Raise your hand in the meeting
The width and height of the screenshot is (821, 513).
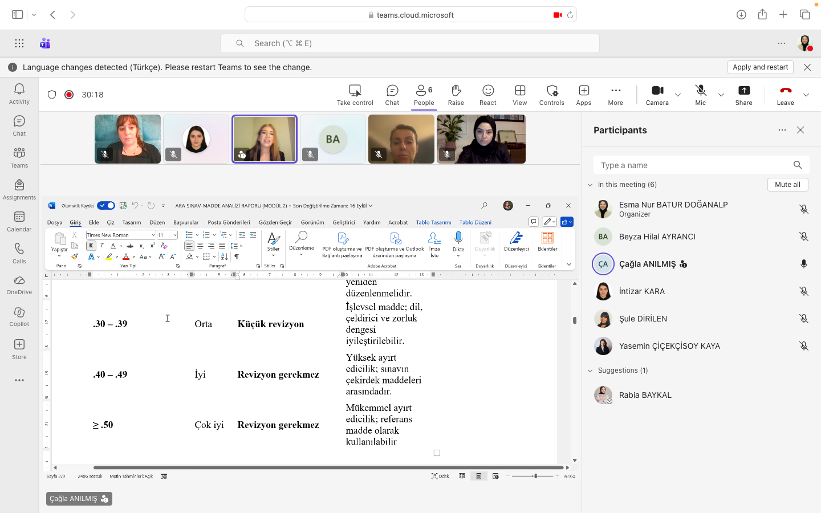pyautogui.click(x=456, y=95)
